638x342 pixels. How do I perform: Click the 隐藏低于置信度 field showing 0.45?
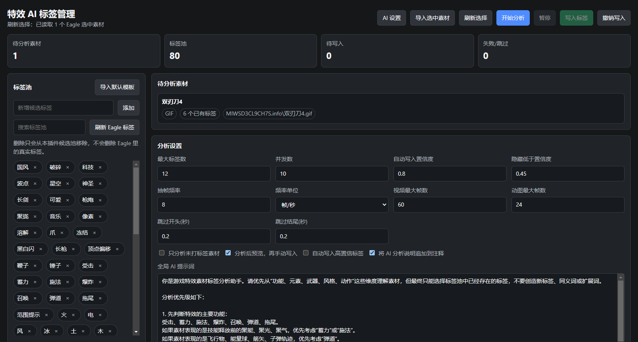pyautogui.click(x=568, y=174)
